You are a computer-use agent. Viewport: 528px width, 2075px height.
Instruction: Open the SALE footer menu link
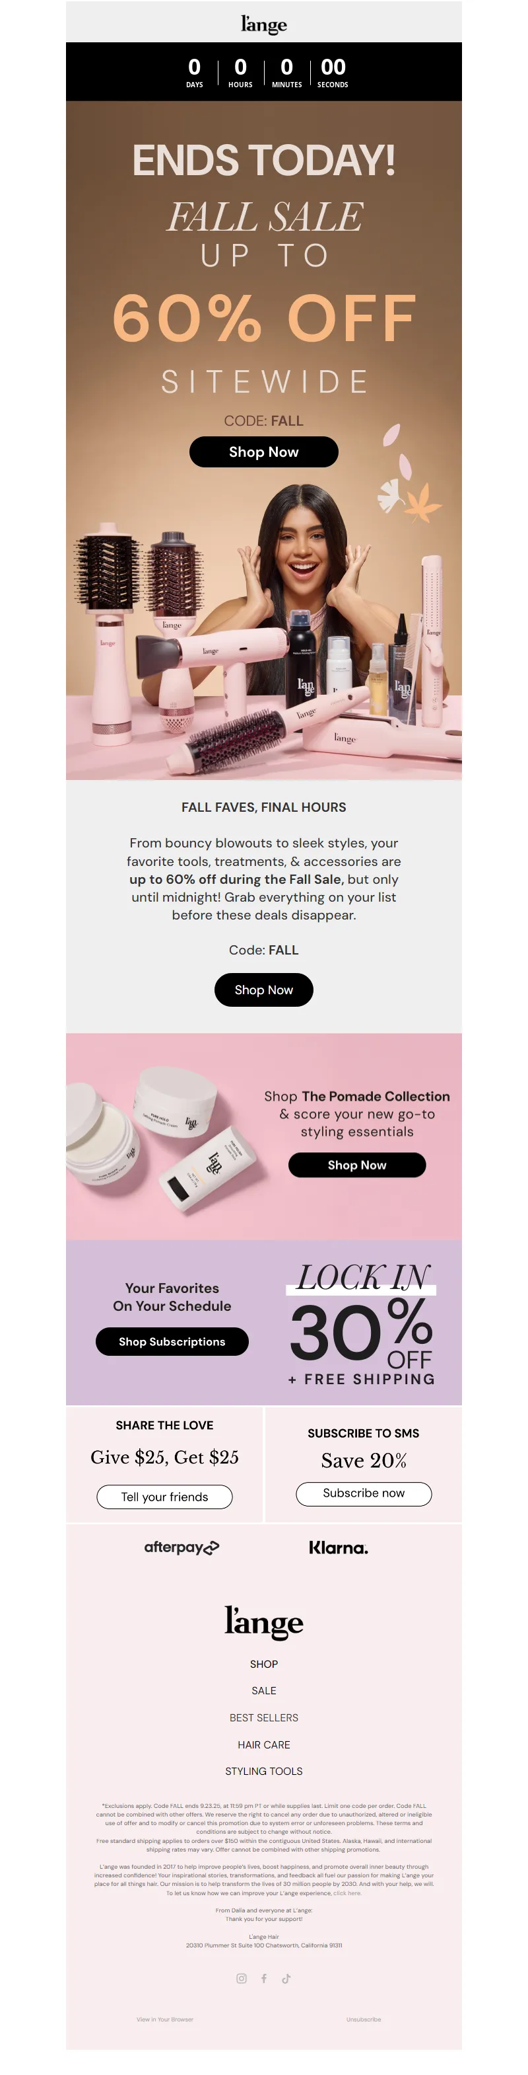[263, 1690]
